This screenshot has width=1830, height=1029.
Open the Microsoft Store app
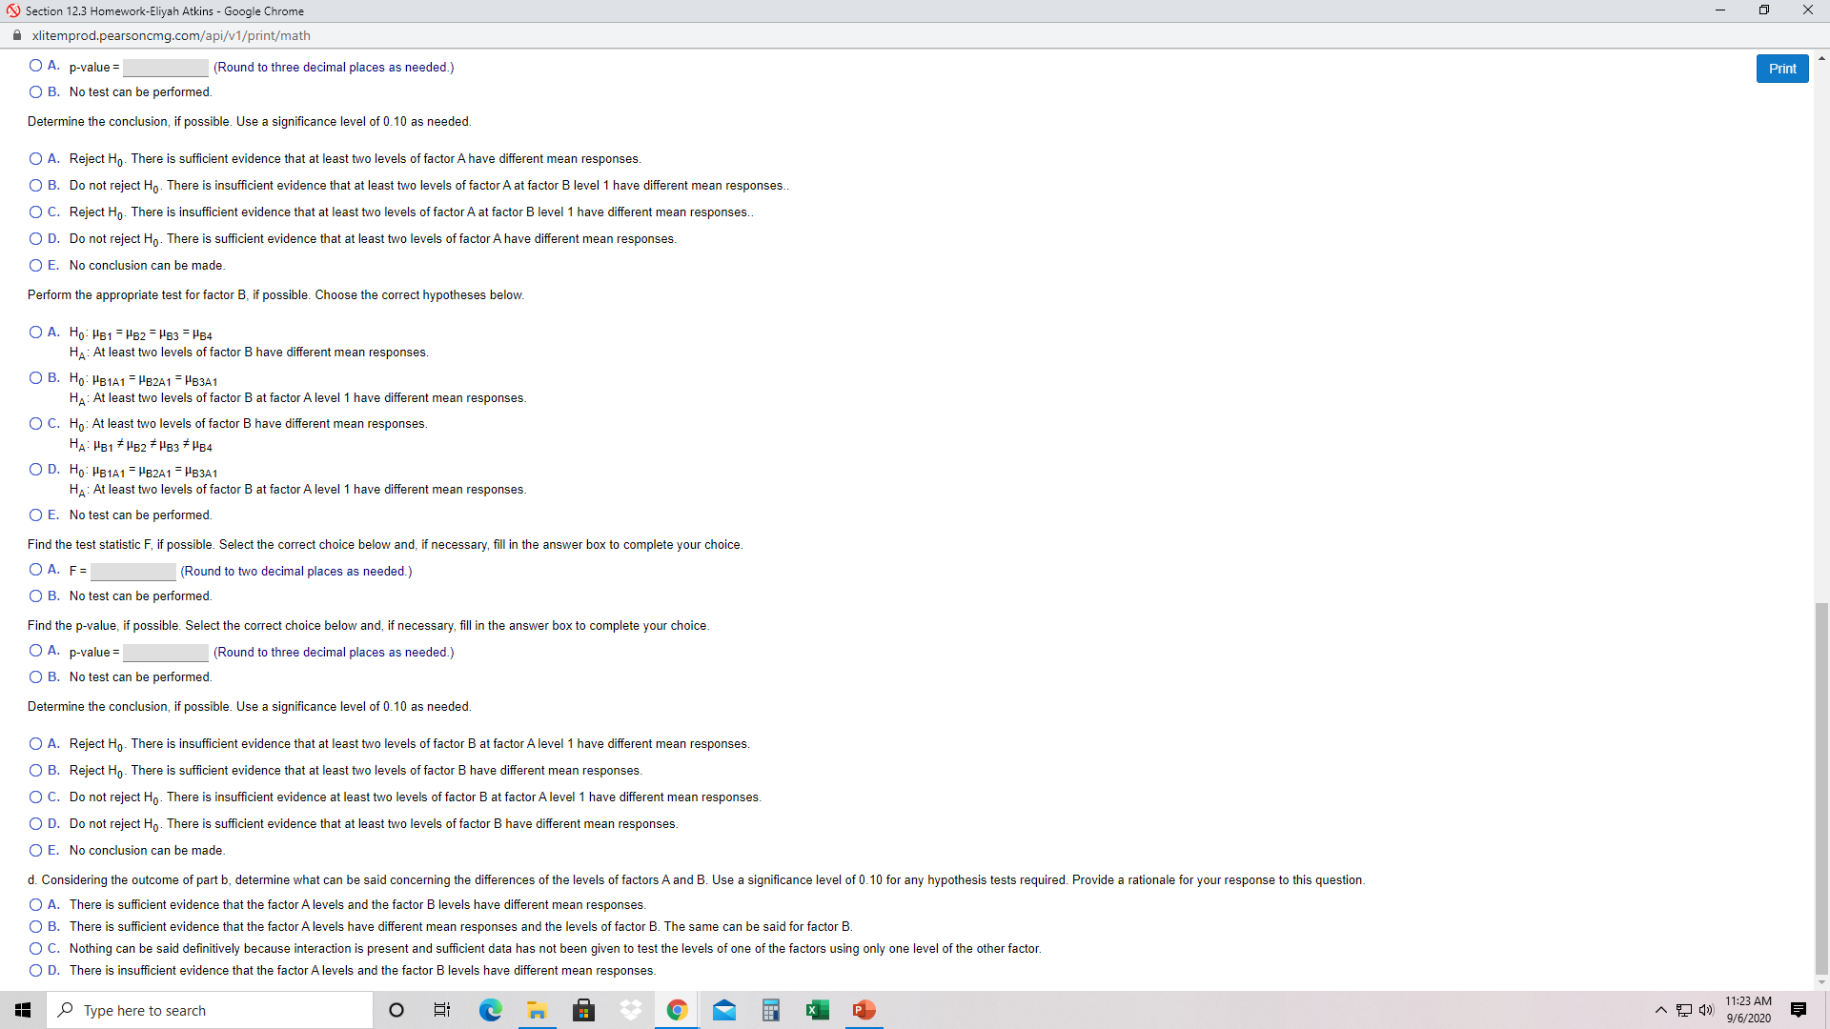click(x=583, y=1009)
